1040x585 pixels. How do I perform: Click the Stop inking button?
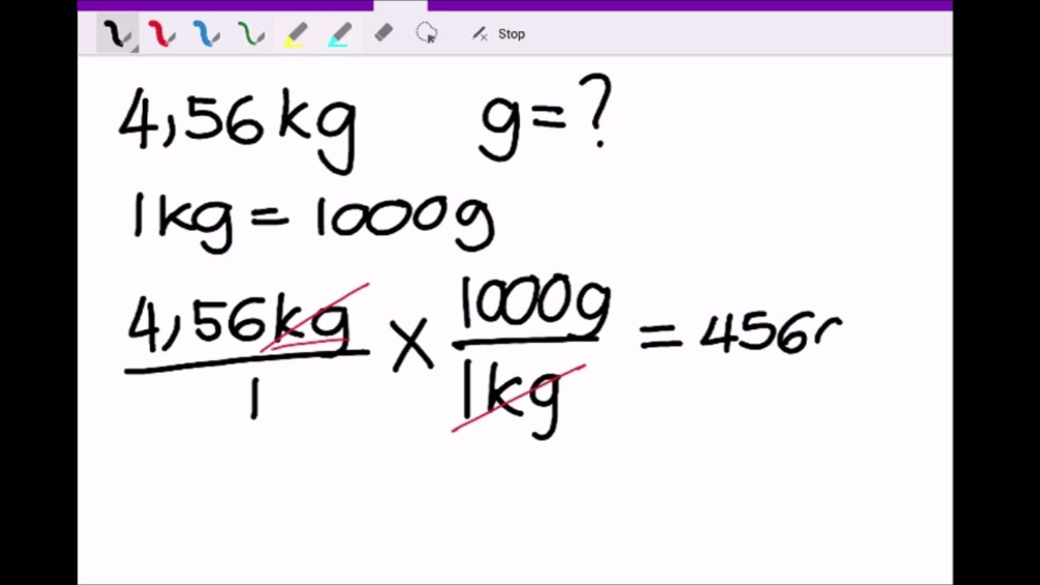point(498,34)
